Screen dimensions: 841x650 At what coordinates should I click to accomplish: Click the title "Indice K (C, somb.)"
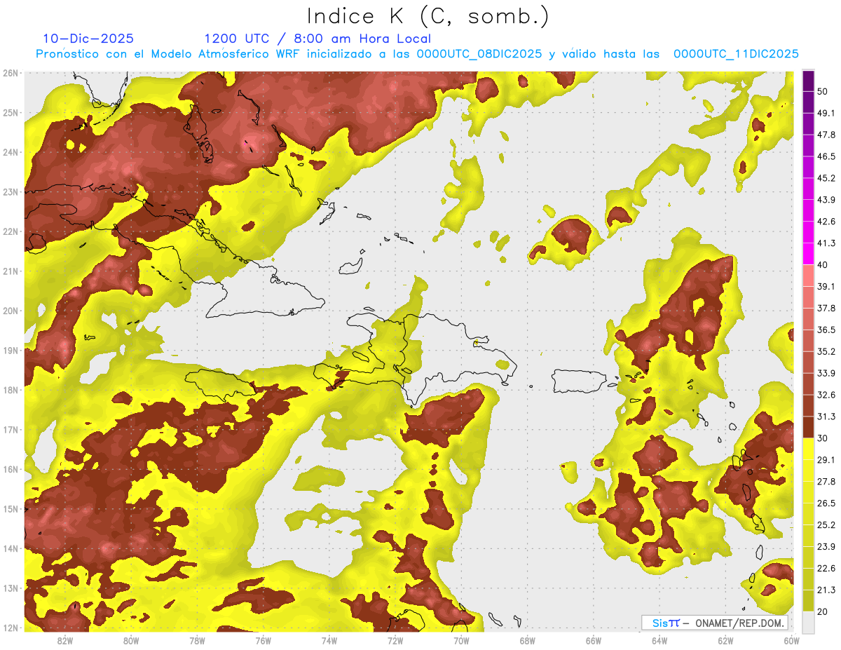click(x=428, y=16)
